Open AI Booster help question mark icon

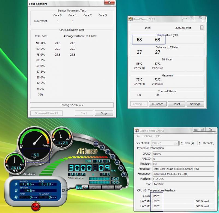click(x=124, y=174)
